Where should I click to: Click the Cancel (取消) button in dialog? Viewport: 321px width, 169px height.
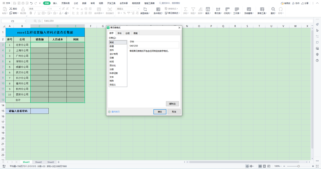pyautogui.click(x=174, y=112)
